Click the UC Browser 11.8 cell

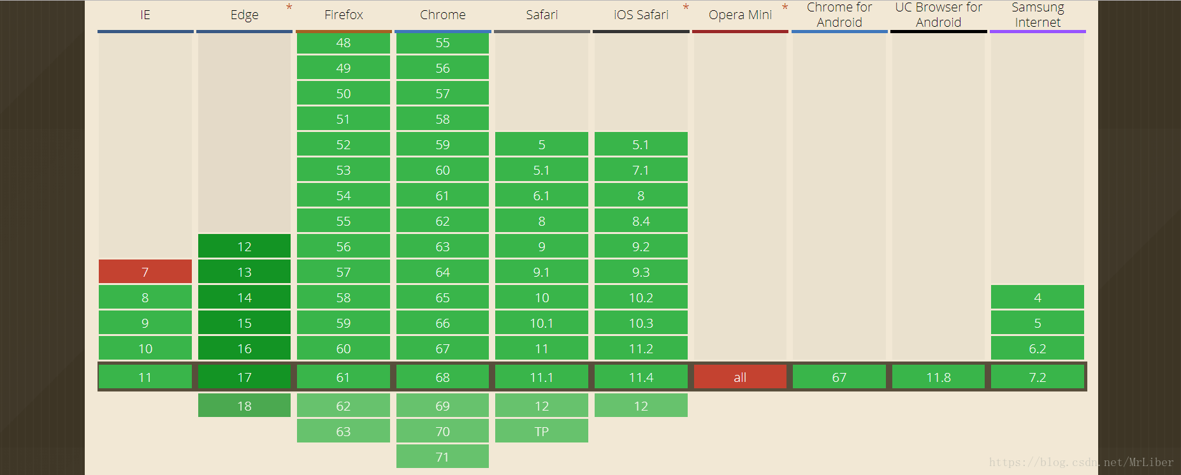tap(938, 377)
